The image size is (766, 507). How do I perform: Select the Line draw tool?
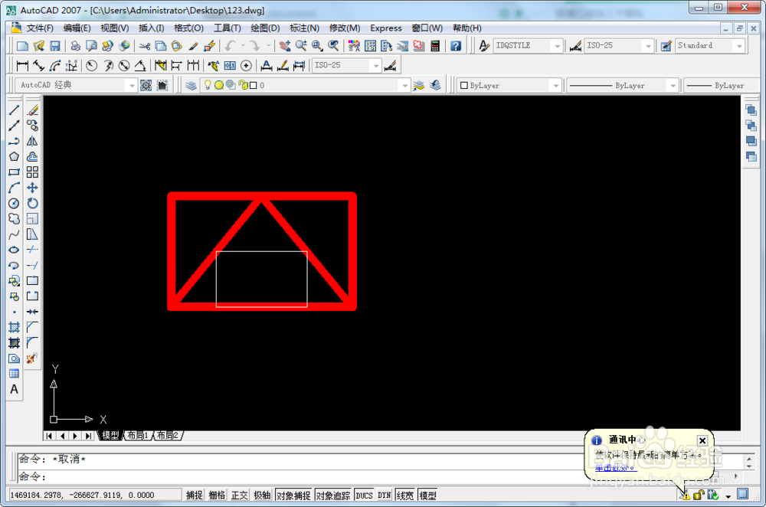pos(14,110)
